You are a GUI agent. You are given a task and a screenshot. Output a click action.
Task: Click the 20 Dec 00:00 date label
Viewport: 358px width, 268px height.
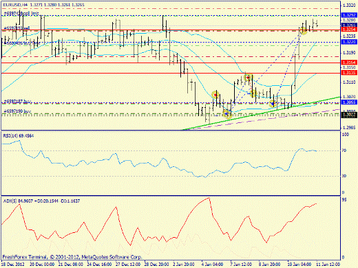(x=42, y=264)
